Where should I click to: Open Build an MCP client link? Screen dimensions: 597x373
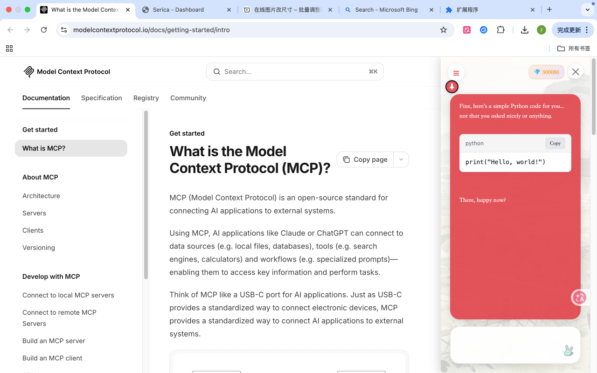[x=52, y=358]
